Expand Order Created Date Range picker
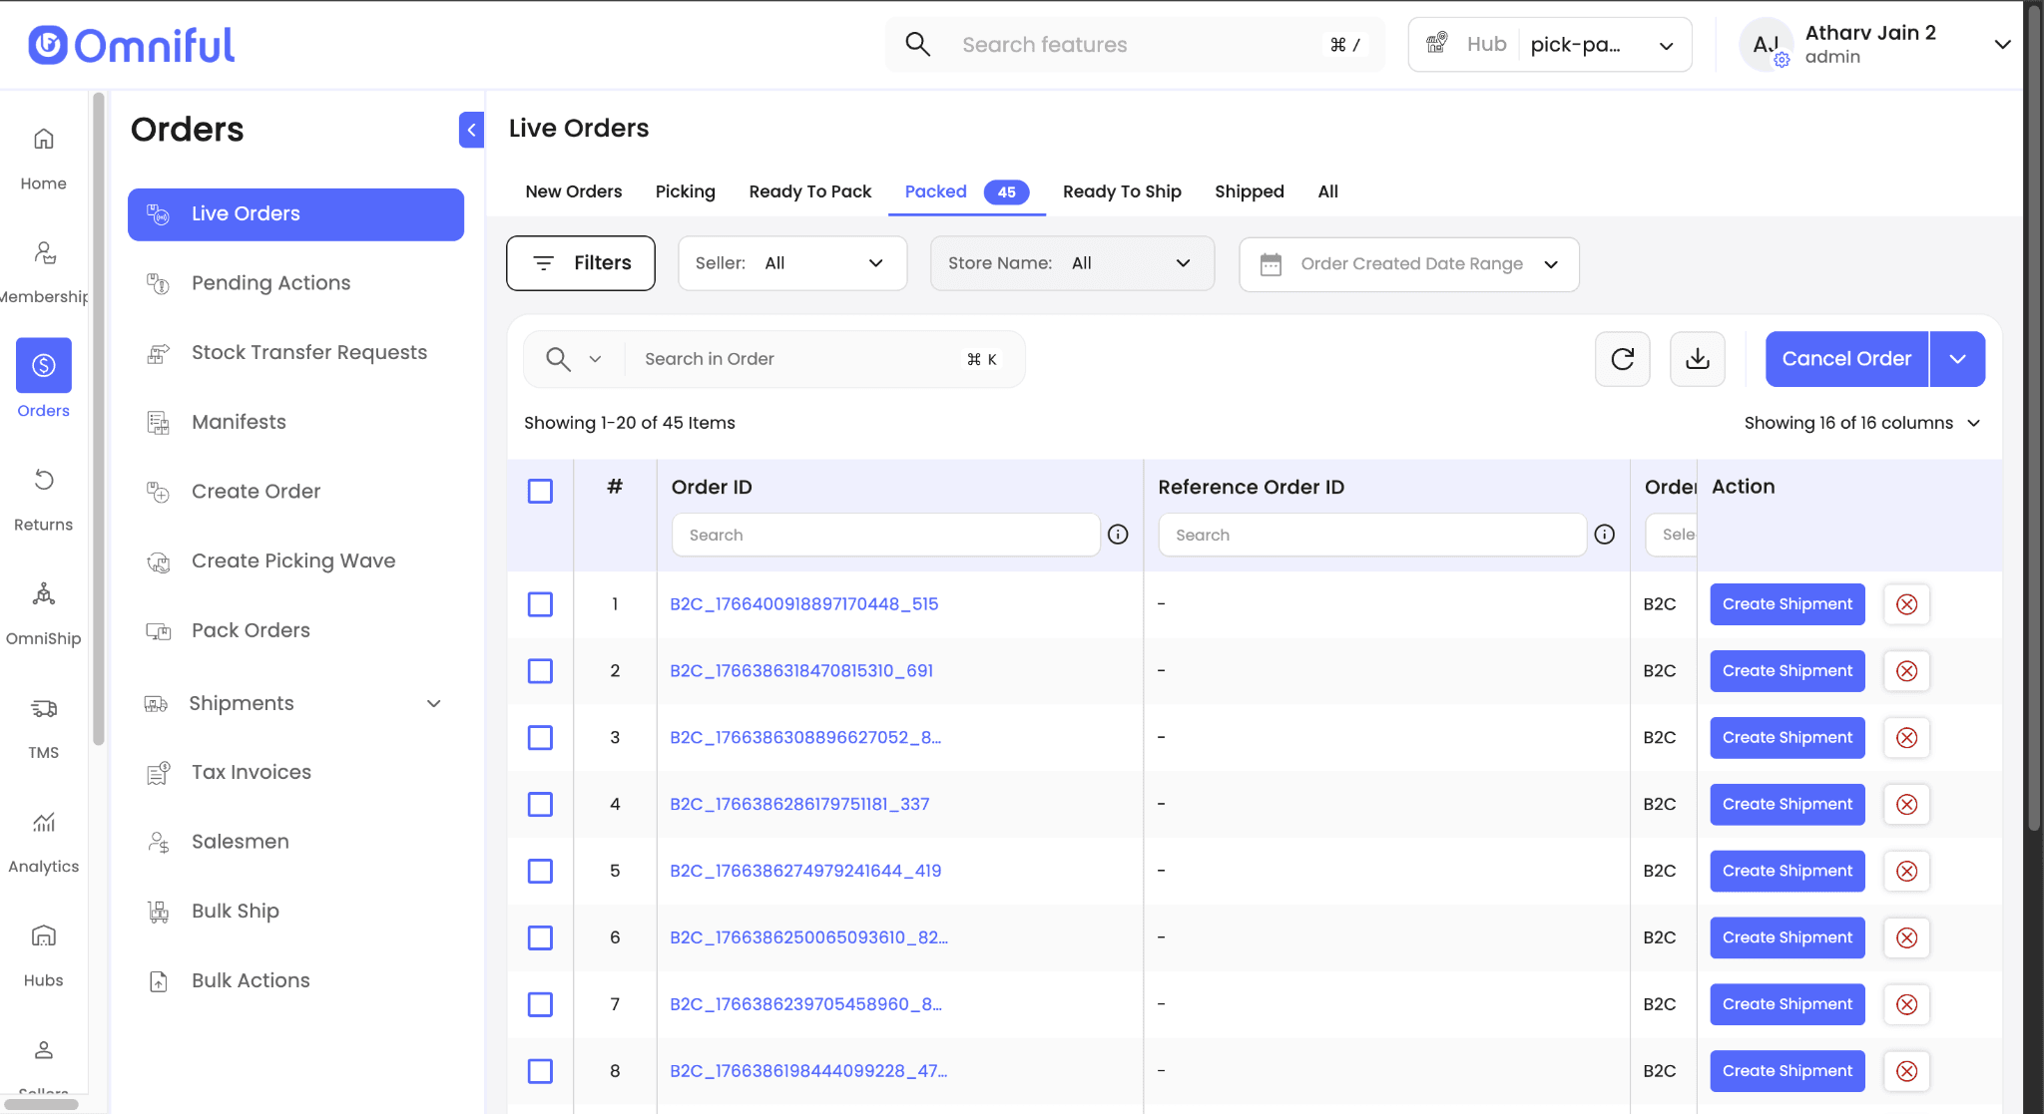The height and width of the screenshot is (1114, 2044). pos(1408,264)
